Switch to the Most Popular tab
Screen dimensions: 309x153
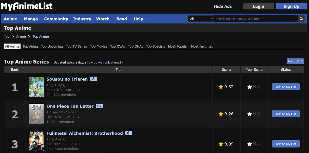pos(178,46)
